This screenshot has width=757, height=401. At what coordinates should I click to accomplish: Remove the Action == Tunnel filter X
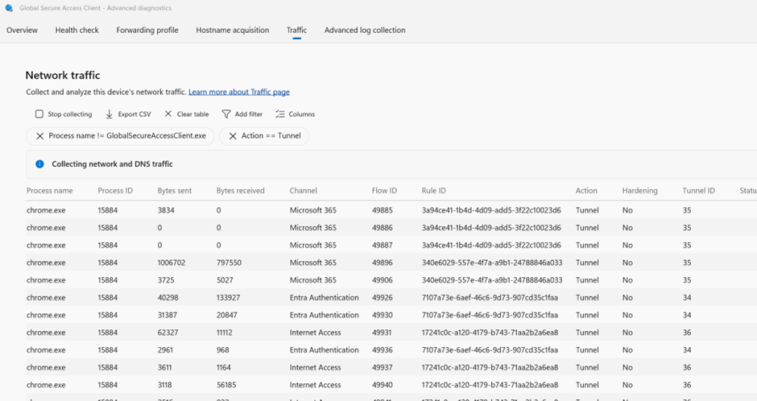(x=233, y=136)
